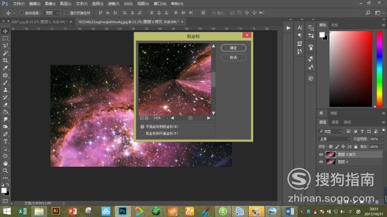Open the 3D cube panel icon
Screen dimensions: 387x217
click(x=311, y=78)
